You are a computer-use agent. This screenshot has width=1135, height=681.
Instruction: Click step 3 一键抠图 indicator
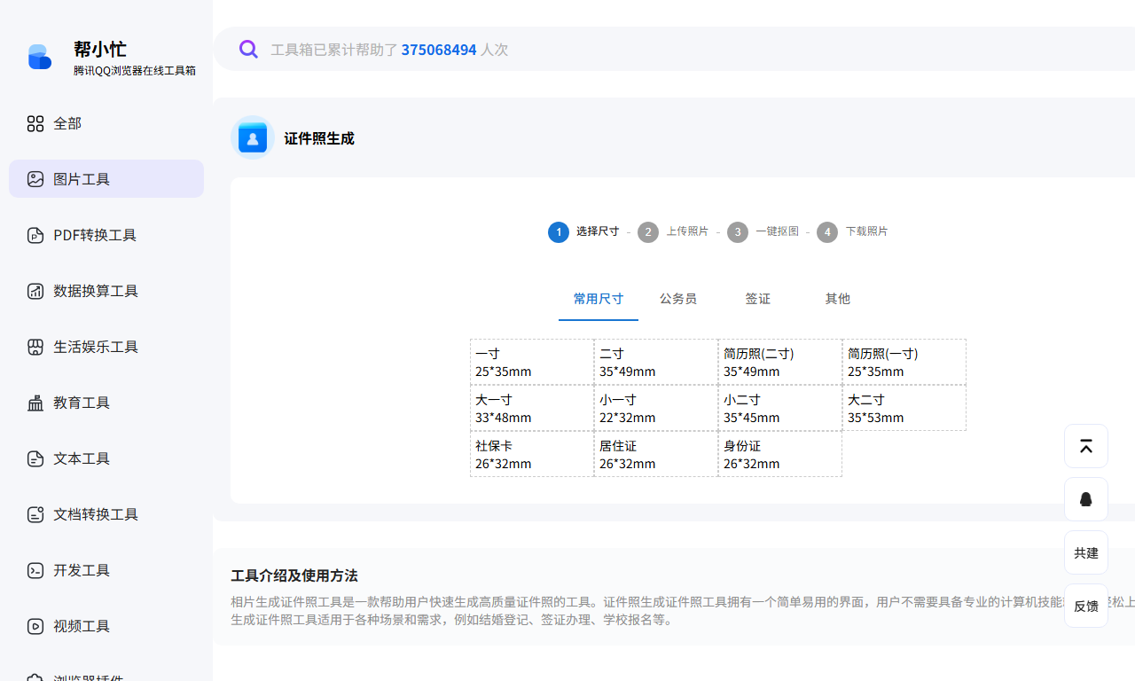click(x=763, y=231)
